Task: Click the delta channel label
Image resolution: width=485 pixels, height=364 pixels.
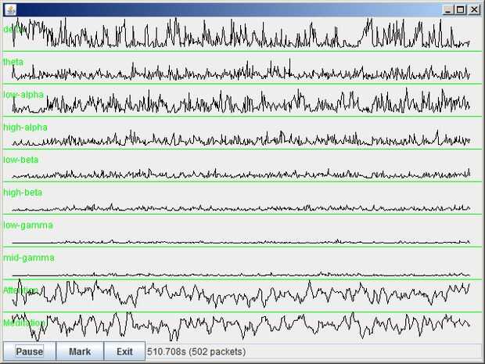Action: 13,29
